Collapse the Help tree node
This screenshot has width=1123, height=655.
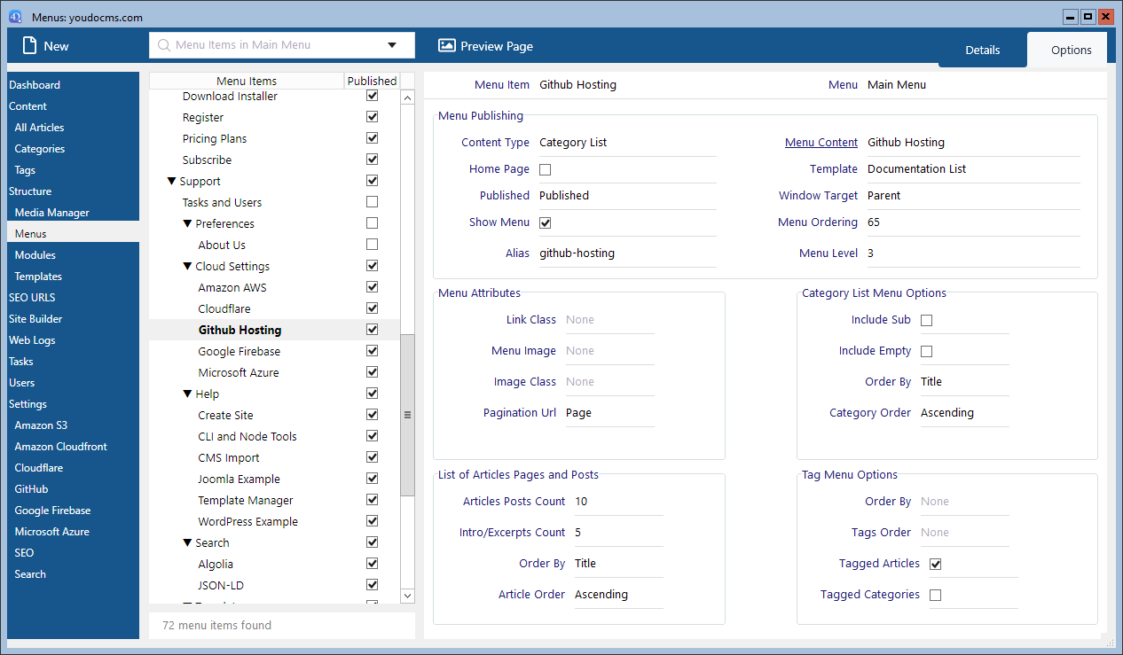click(x=187, y=394)
